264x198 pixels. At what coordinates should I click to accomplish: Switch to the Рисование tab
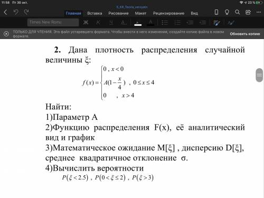pos(118,13)
